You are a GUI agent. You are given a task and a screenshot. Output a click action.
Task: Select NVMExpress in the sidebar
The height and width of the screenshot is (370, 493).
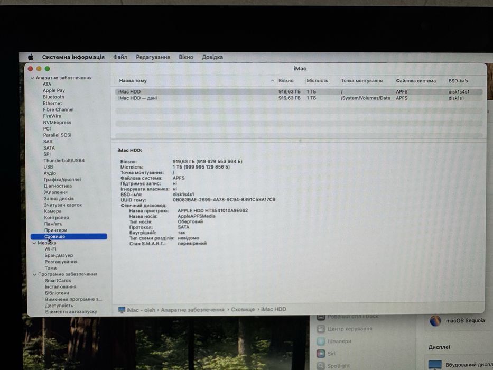[x=57, y=123]
